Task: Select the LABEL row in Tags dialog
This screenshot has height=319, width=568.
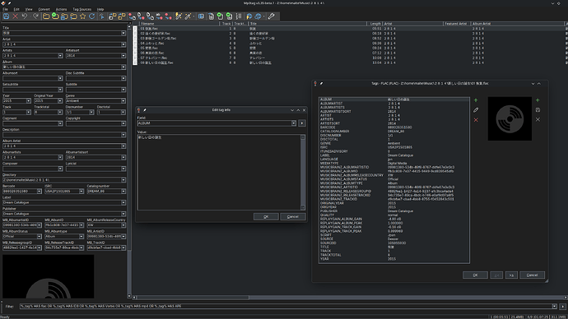Action: [393, 155]
